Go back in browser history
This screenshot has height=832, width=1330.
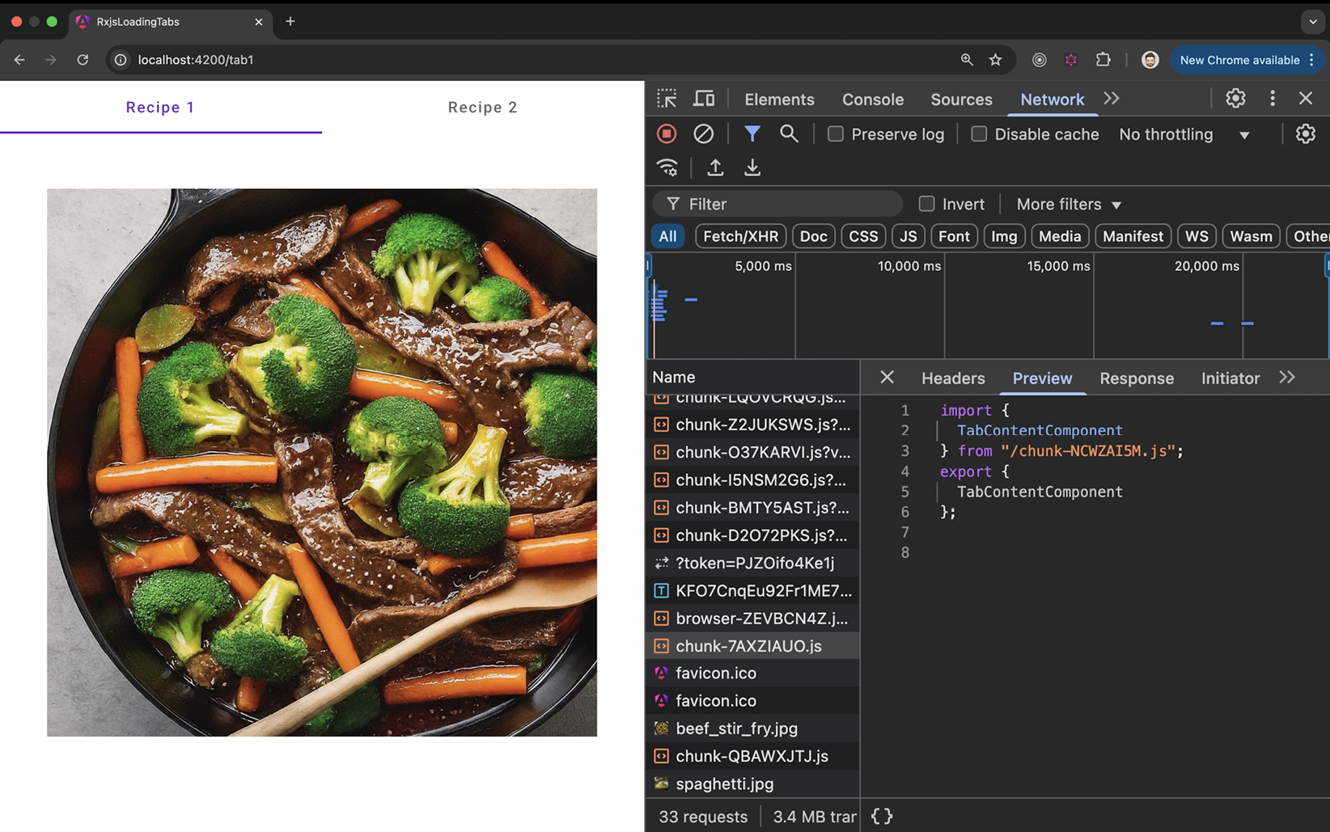(x=19, y=60)
